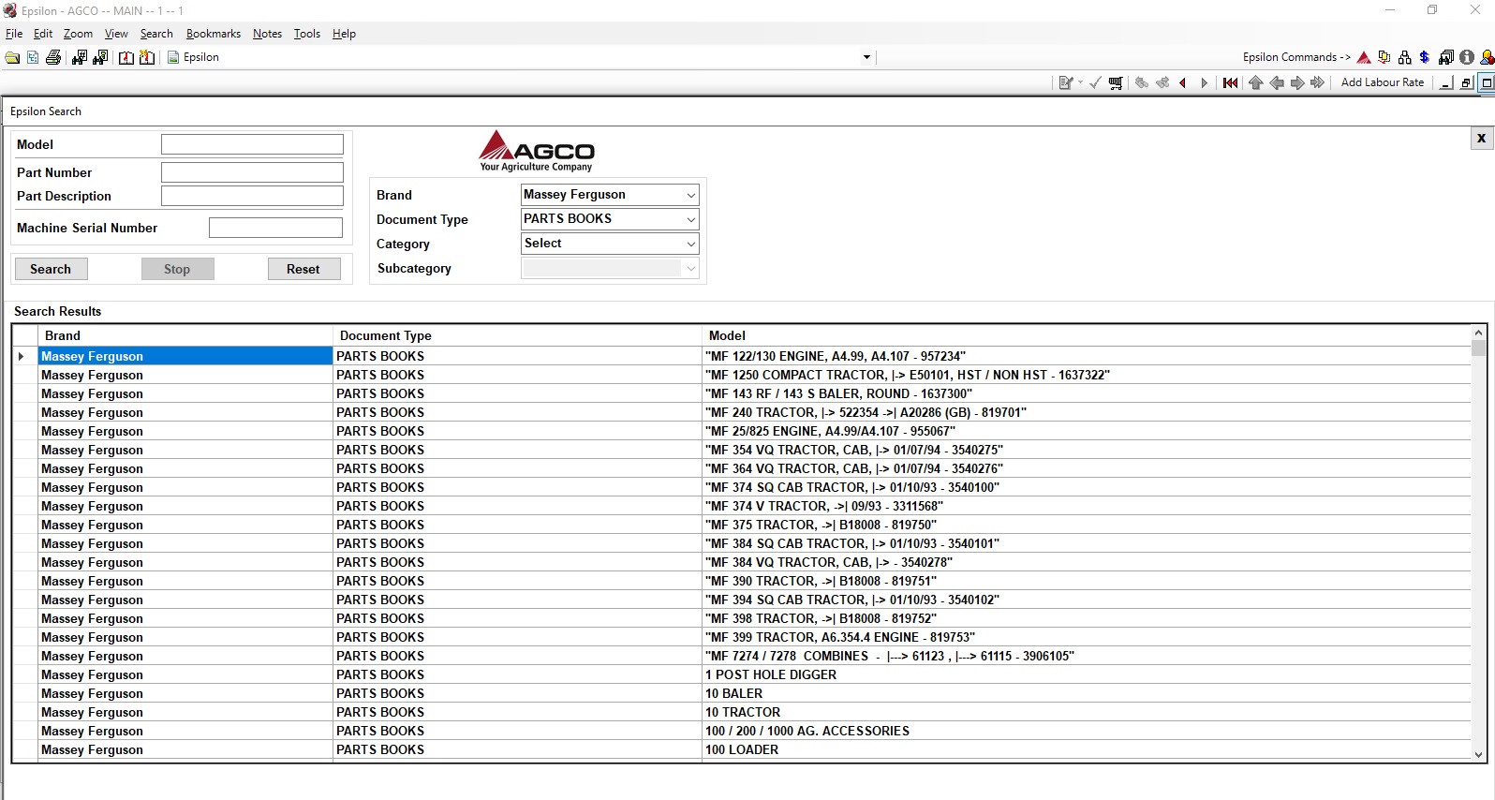1495x800 pixels.
Task: Click the red skip-to-first icon
Action: click(x=1230, y=82)
